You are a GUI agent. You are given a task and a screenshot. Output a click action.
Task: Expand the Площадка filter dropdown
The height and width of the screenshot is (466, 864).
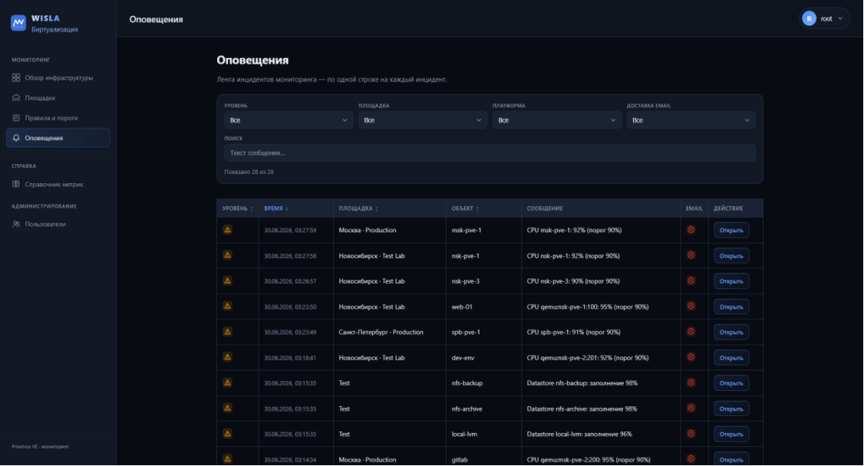(x=423, y=120)
